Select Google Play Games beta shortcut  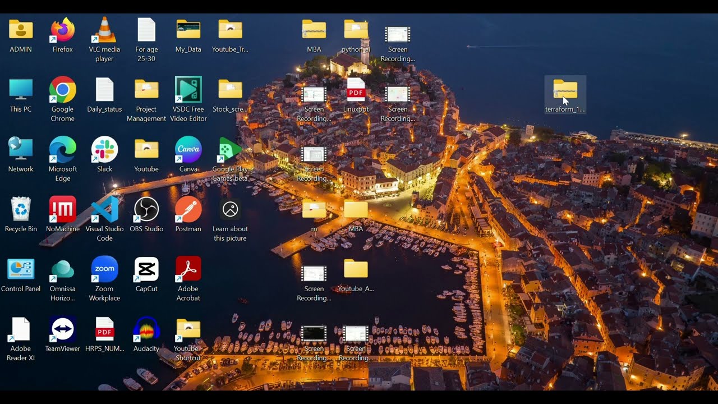tap(230, 159)
